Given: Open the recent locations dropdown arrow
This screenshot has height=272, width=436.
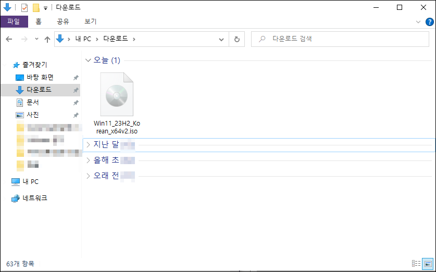Looking at the screenshot, I should tap(36, 39).
